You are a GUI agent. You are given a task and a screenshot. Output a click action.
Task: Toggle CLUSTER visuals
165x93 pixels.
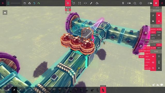coord(153,45)
